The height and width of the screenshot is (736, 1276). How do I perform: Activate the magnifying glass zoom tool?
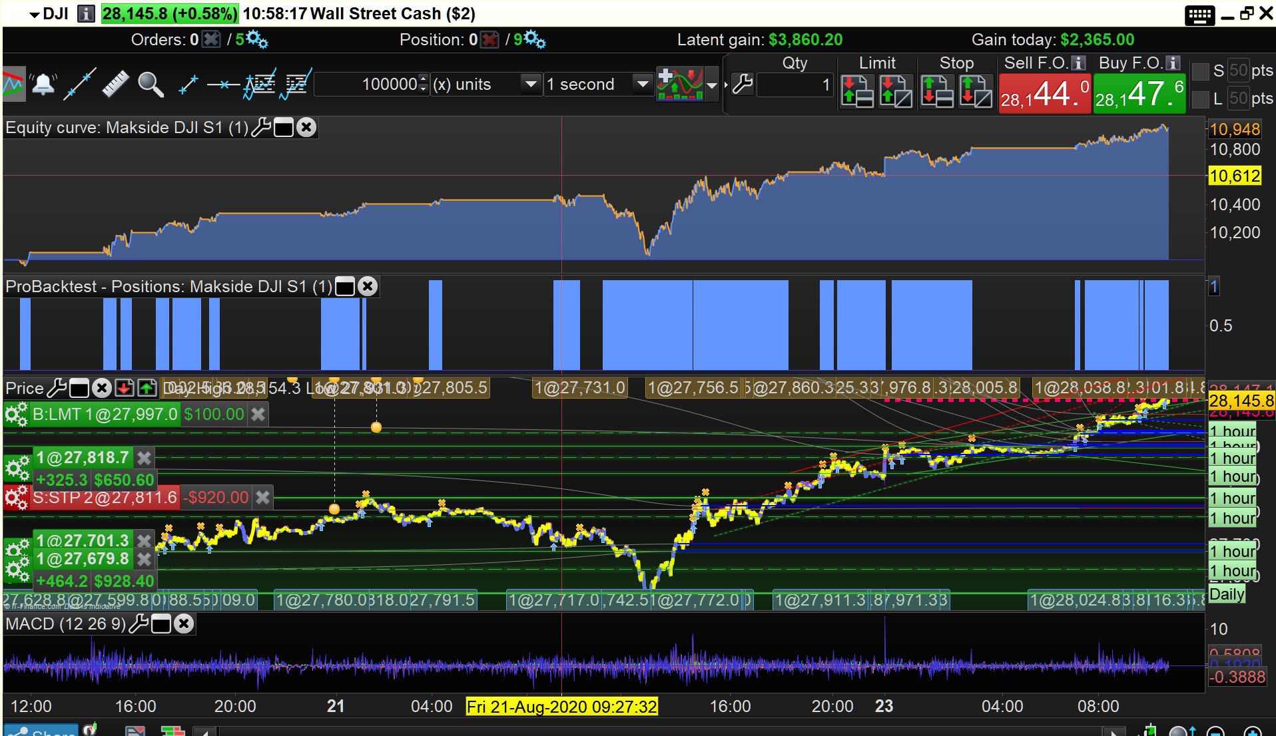(x=151, y=85)
